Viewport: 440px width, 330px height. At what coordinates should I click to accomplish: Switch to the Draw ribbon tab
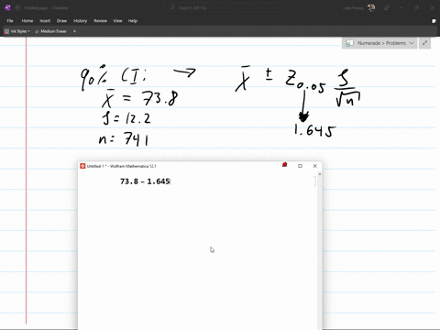coord(61,21)
